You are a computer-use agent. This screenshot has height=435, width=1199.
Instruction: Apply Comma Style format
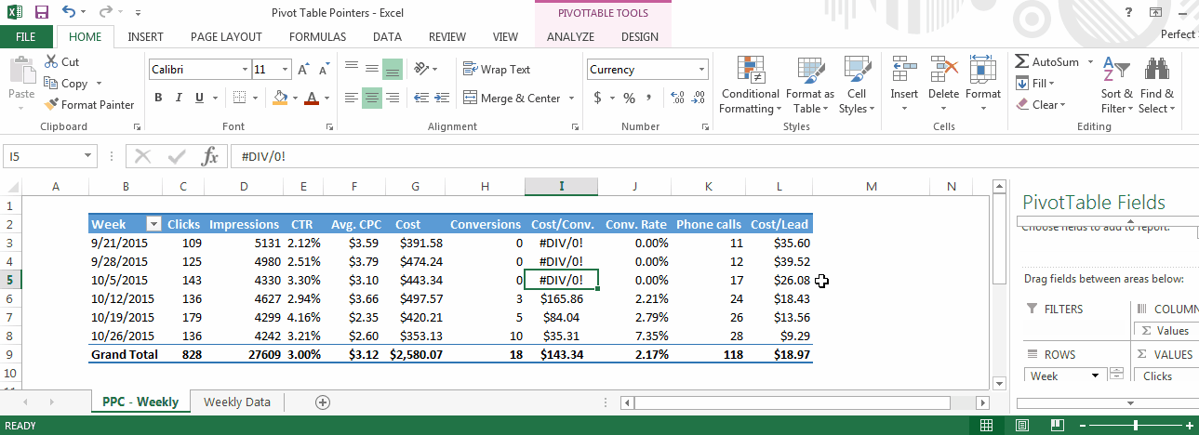tap(650, 98)
